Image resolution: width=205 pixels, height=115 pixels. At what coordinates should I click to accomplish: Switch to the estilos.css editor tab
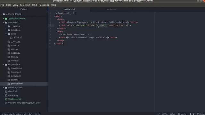[x=111, y=9]
